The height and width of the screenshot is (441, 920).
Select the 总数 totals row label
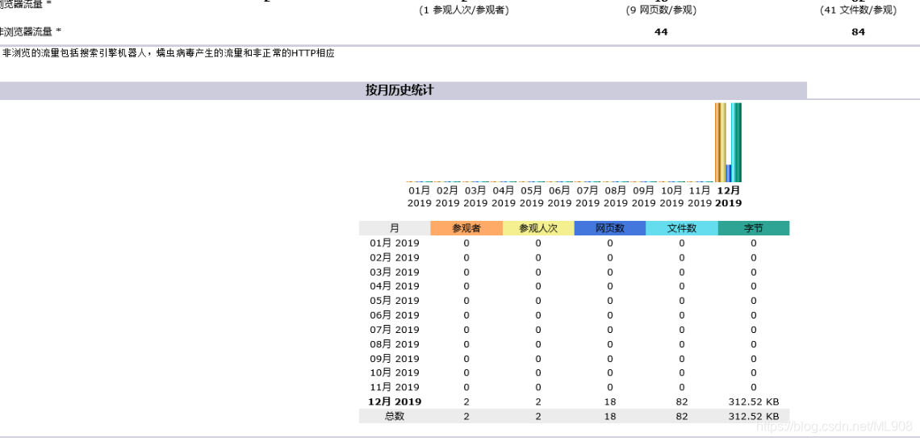[x=395, y=416]
